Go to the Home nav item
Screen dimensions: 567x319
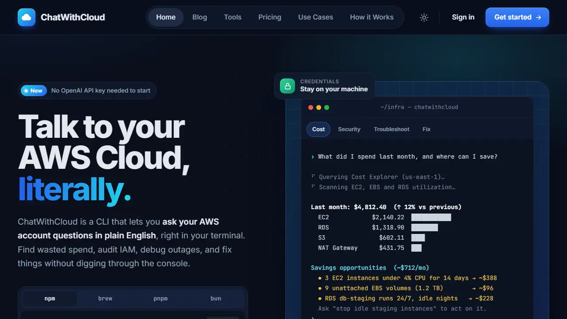[166, 17]
